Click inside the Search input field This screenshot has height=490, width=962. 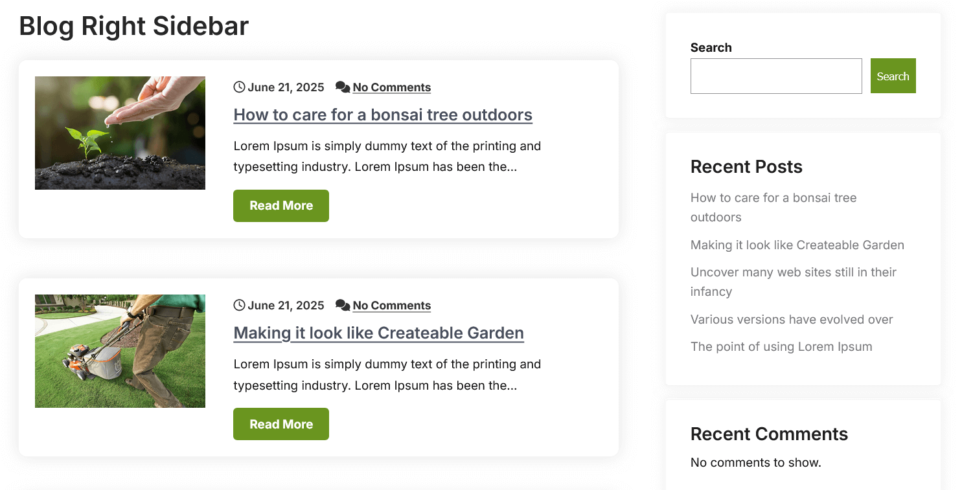click(775, 76)
